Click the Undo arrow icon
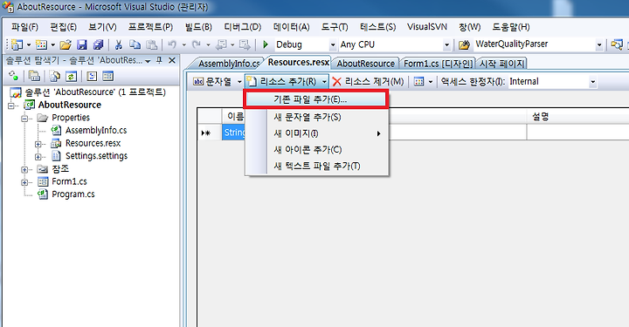 tap(172, 44)
